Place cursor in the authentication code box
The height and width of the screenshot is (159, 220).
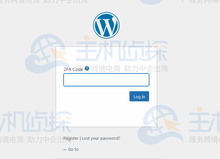click(106, 80)
